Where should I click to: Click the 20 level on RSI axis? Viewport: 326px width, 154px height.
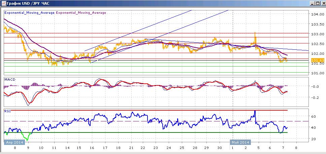click(314, 139)
